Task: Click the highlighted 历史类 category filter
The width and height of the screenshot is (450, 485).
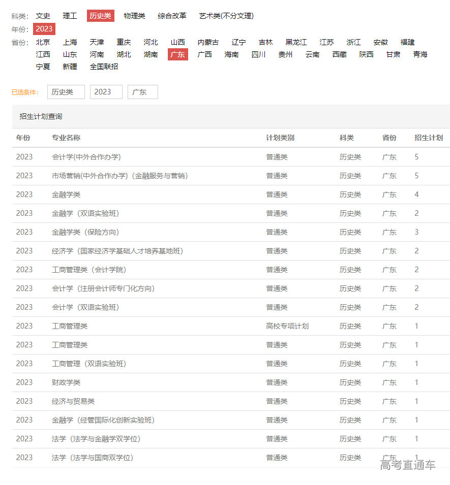Action: click(x=100, y=16)
